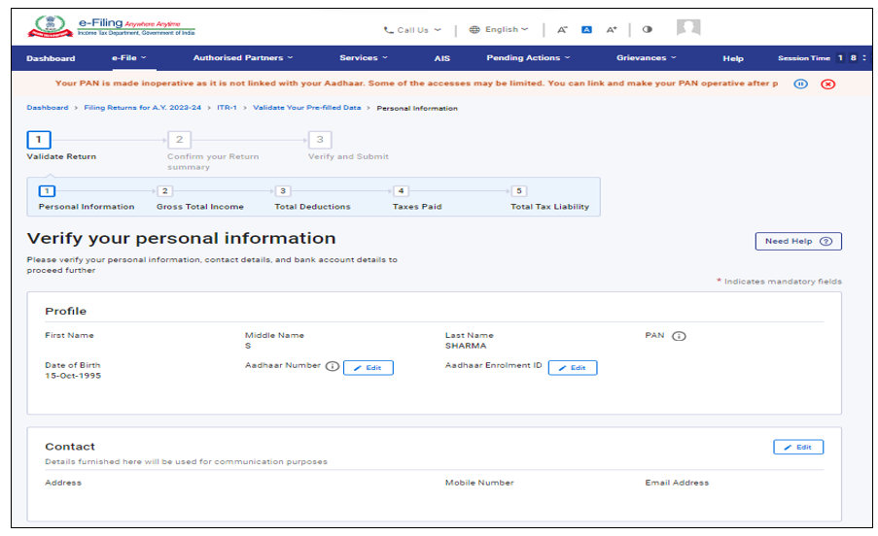Pause the PAN warning banner
878x536 pixels.
pyautogui.click(x=801, y=84)
